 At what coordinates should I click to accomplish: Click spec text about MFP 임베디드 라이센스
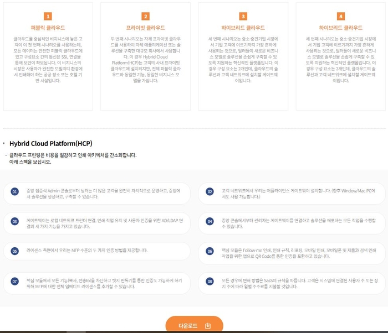[104, 283]
